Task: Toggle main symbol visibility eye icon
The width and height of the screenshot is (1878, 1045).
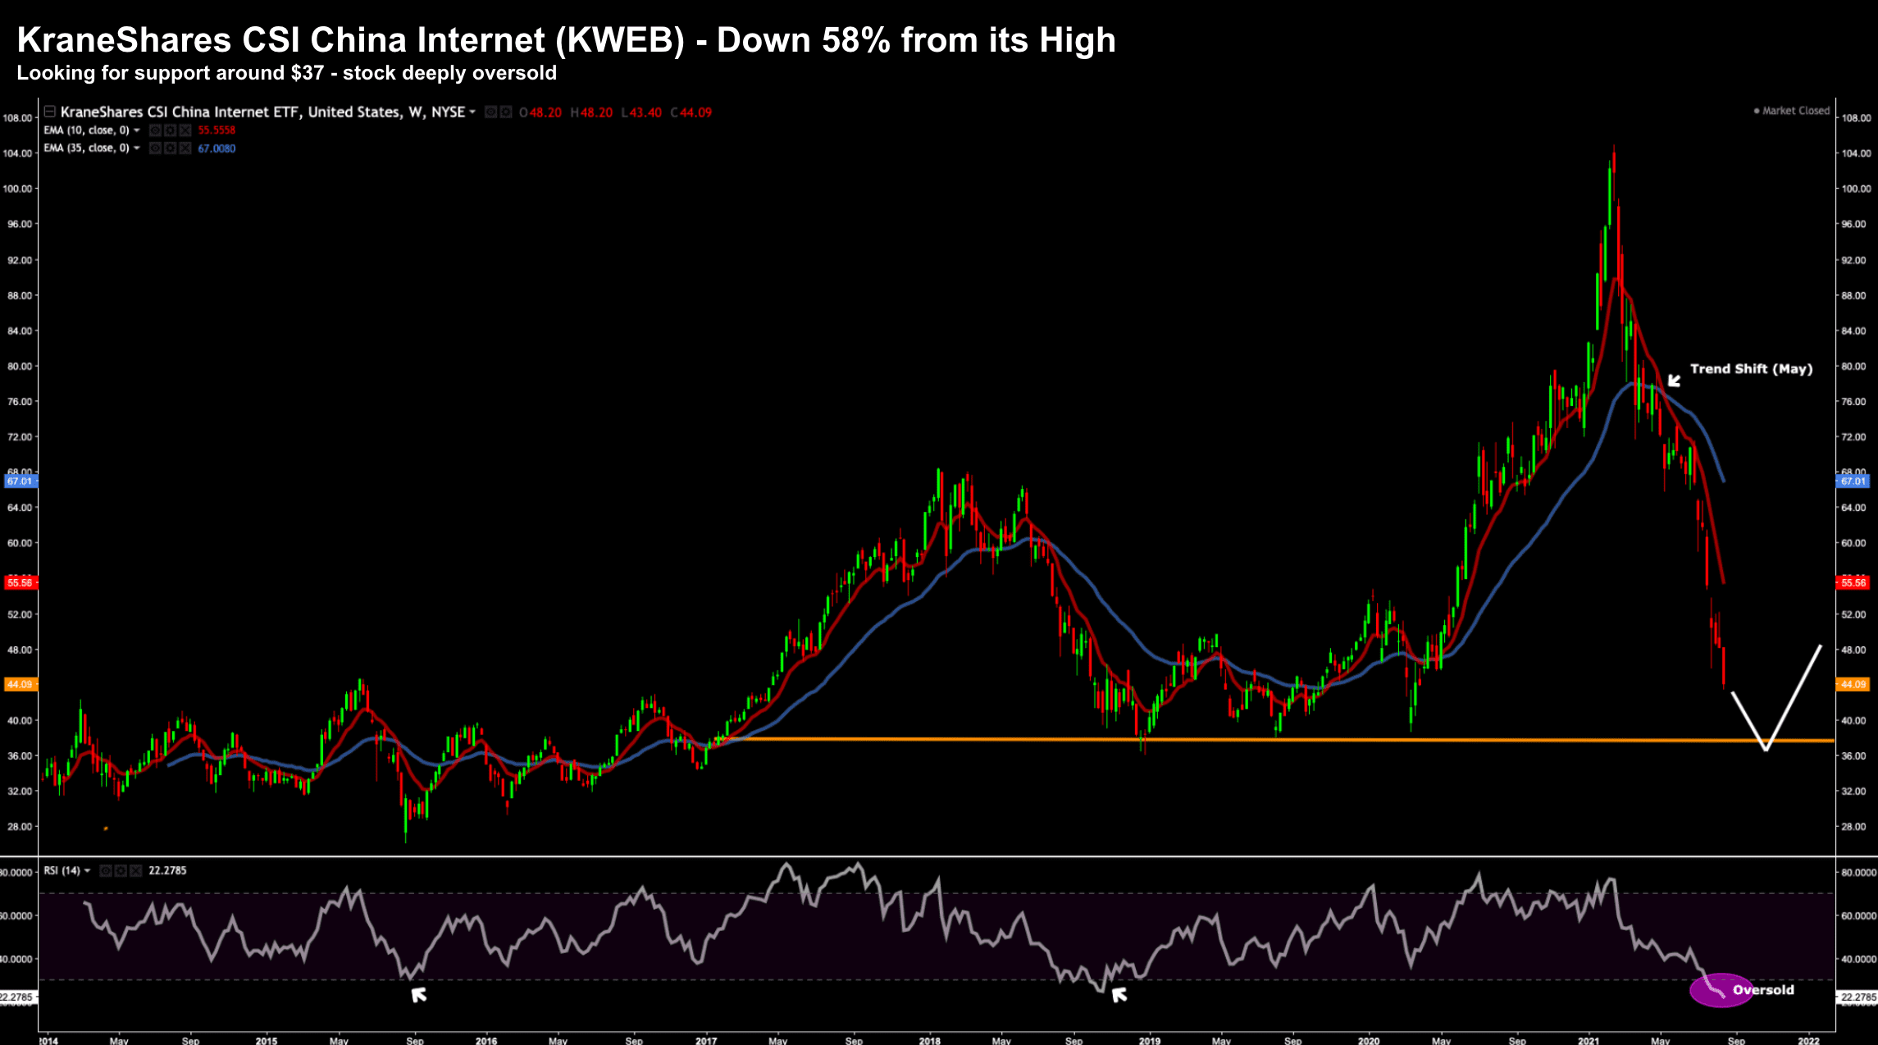Action: (x=490, y=112)
